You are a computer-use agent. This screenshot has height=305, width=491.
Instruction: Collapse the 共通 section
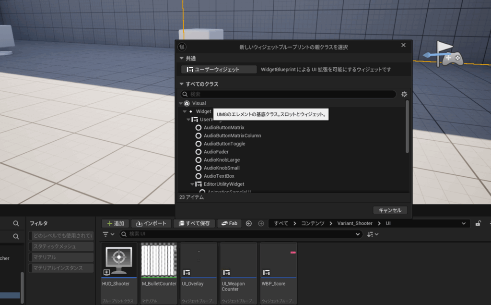(x=181, y=58)
